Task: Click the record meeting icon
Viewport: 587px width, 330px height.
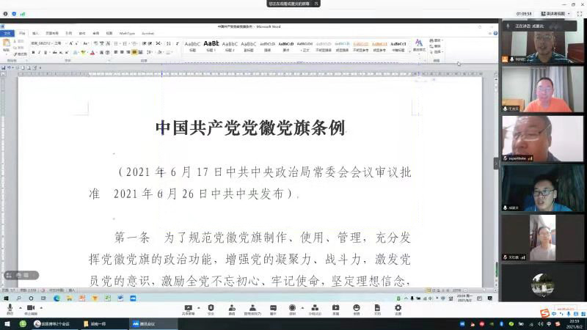Action: click(x=292, y=308)
